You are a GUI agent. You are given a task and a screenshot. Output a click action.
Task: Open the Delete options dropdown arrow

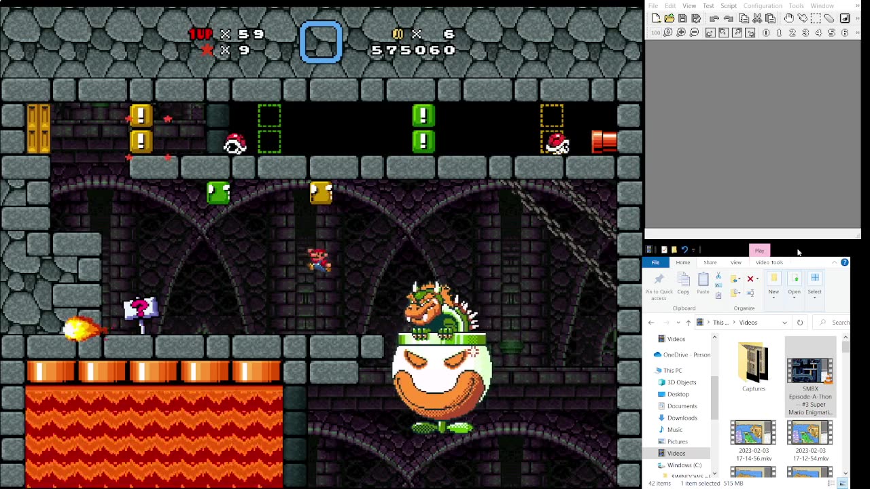(x=757, y=278)
